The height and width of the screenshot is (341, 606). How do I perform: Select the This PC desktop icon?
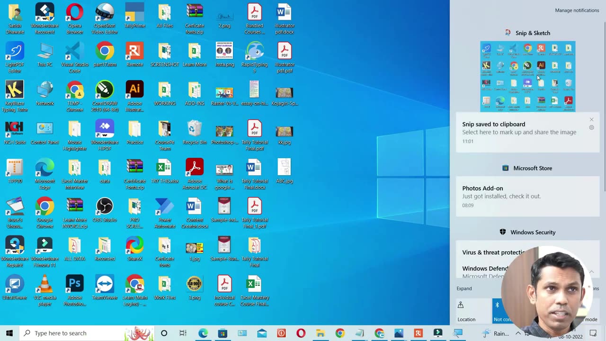45,54
